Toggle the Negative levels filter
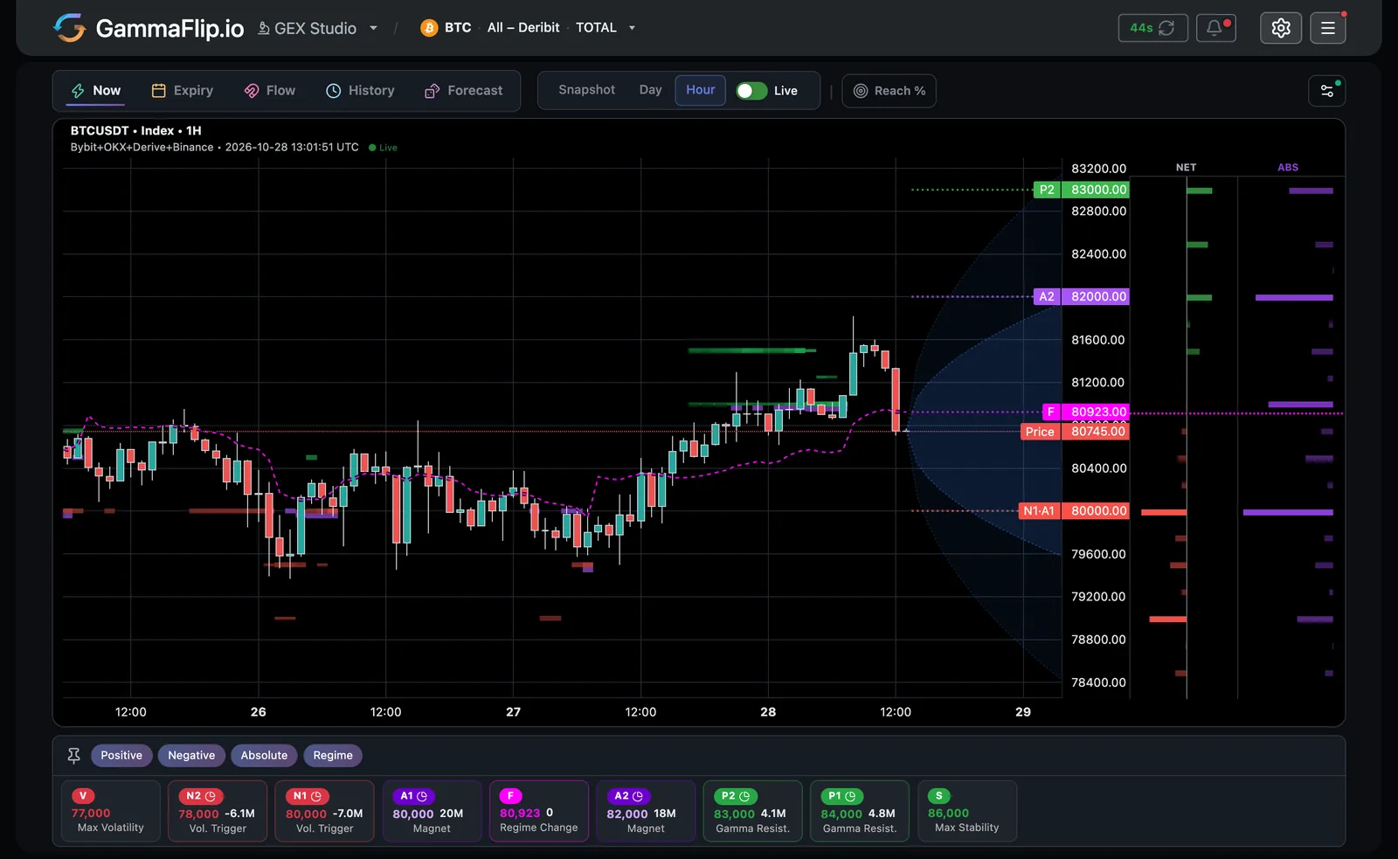Screen dimensions: 1398x859 pyautogui.click(x=191, y=756)
